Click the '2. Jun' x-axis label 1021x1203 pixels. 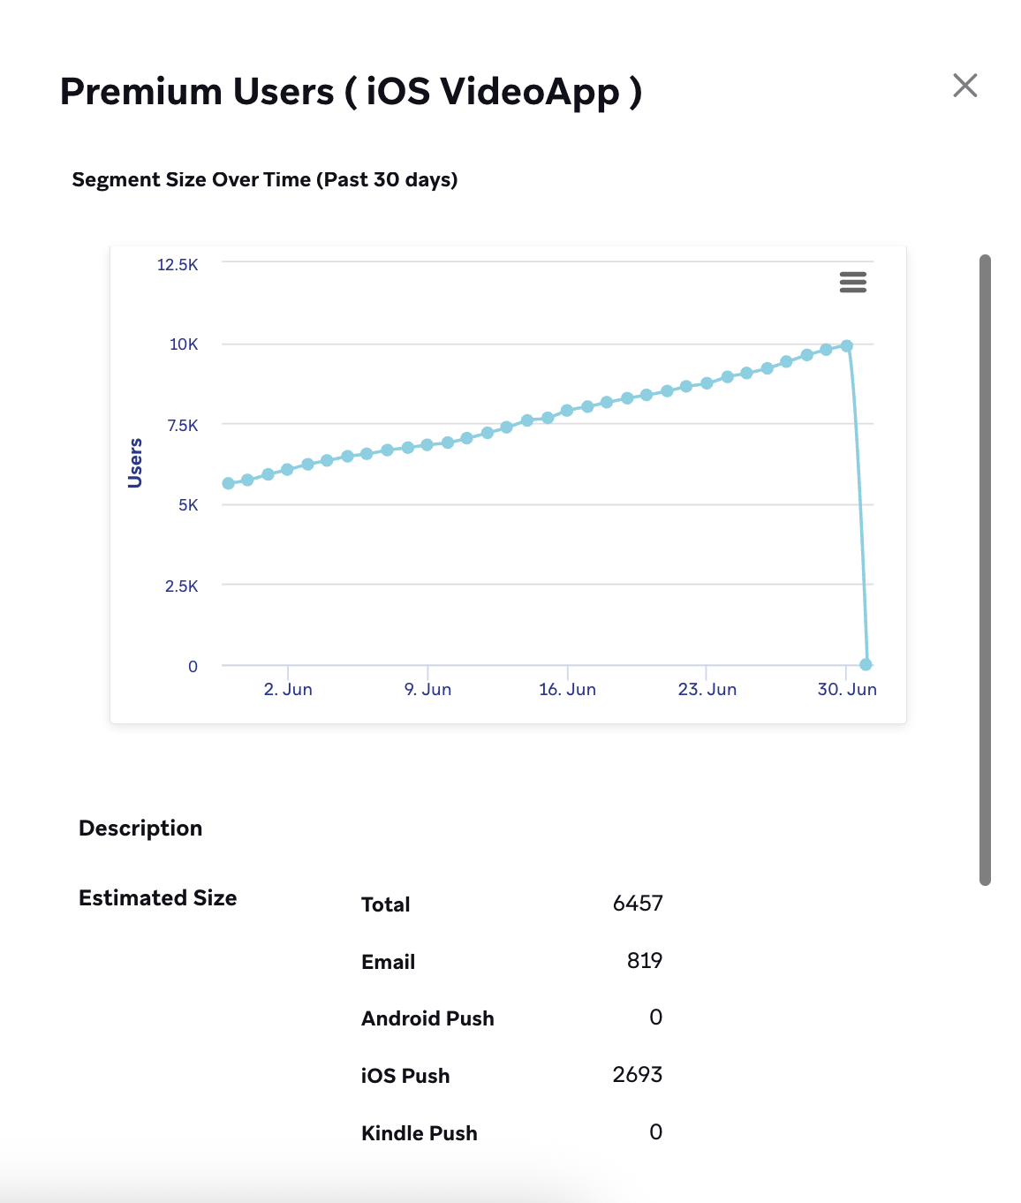(x=288, y=690)
